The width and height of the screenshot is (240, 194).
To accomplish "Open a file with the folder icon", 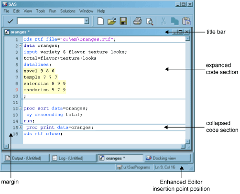I will [x=112, y=21].
